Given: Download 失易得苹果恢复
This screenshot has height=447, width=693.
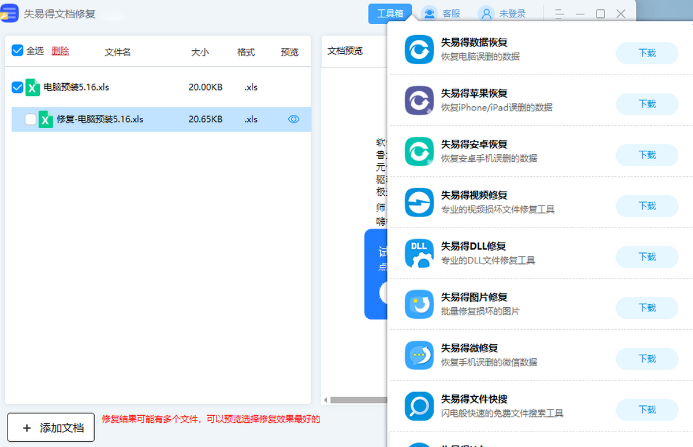Looking at the screenshot, I should point(647,104).
